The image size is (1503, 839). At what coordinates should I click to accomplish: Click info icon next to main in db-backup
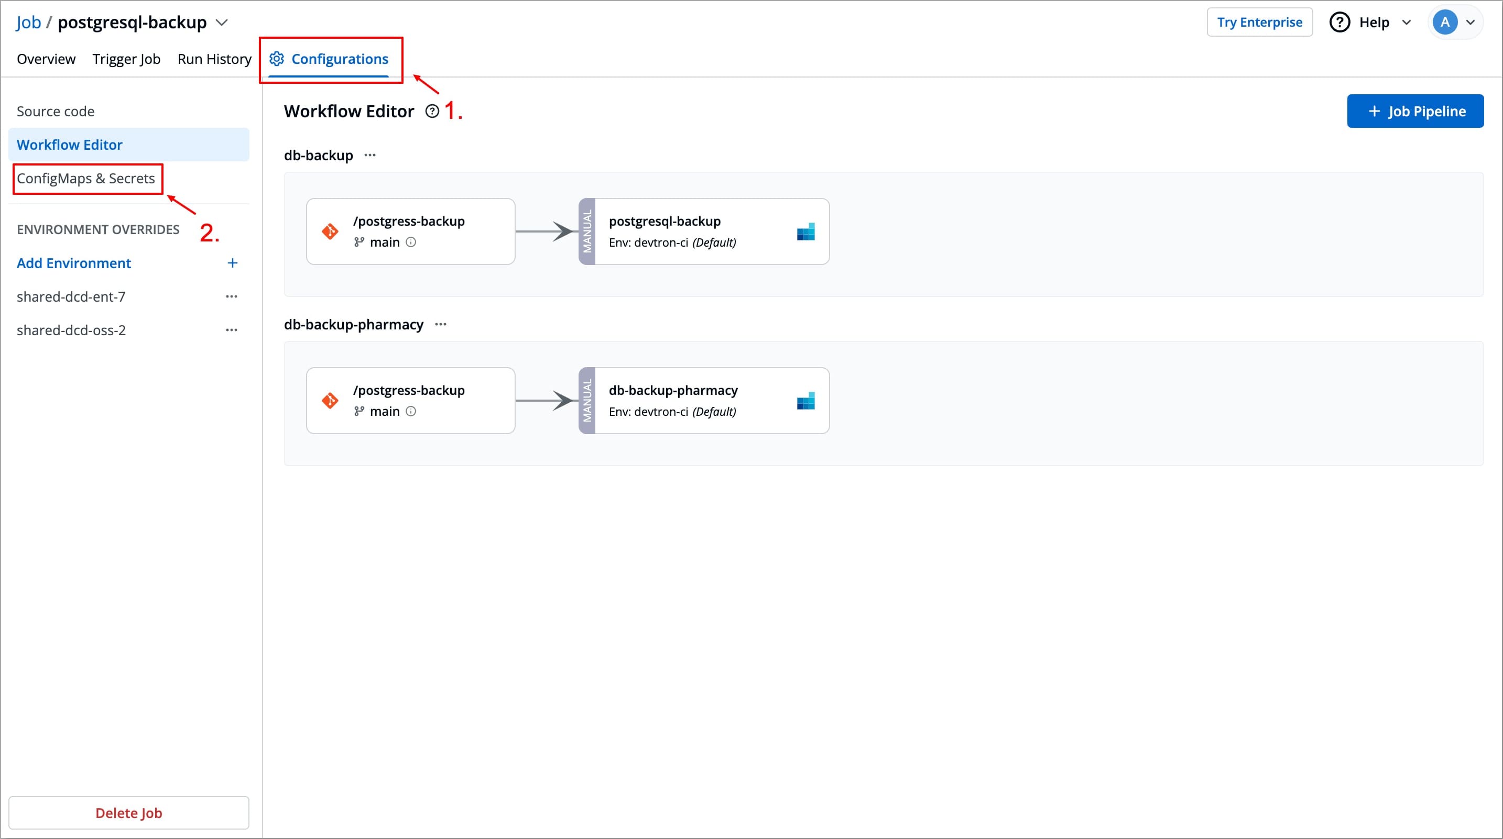tap(411, 242)
